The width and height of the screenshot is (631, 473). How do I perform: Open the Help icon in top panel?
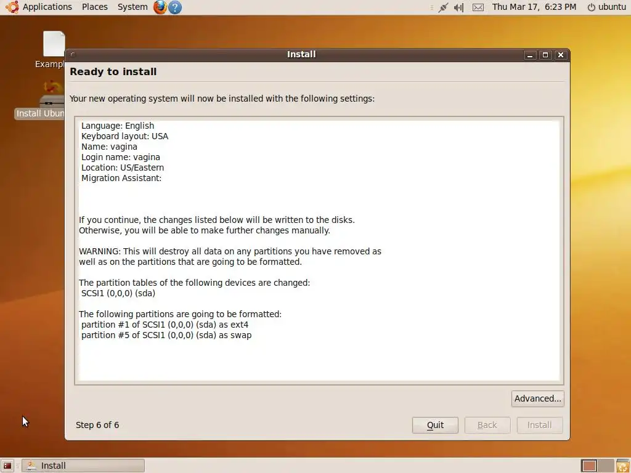175,7
